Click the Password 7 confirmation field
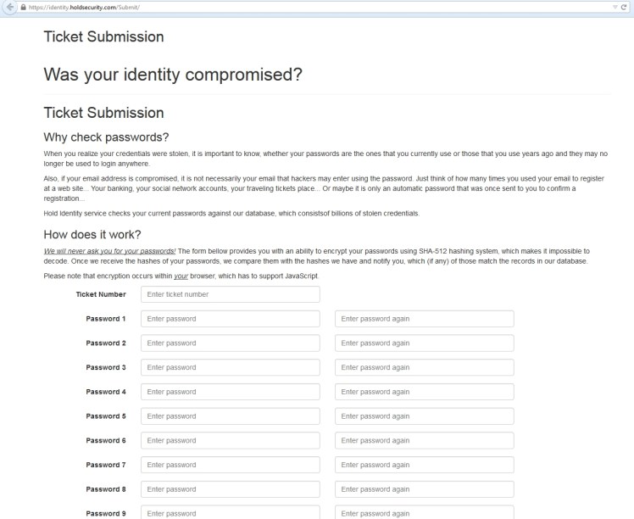Screen dimensions: 634x519 click(424, 466)
